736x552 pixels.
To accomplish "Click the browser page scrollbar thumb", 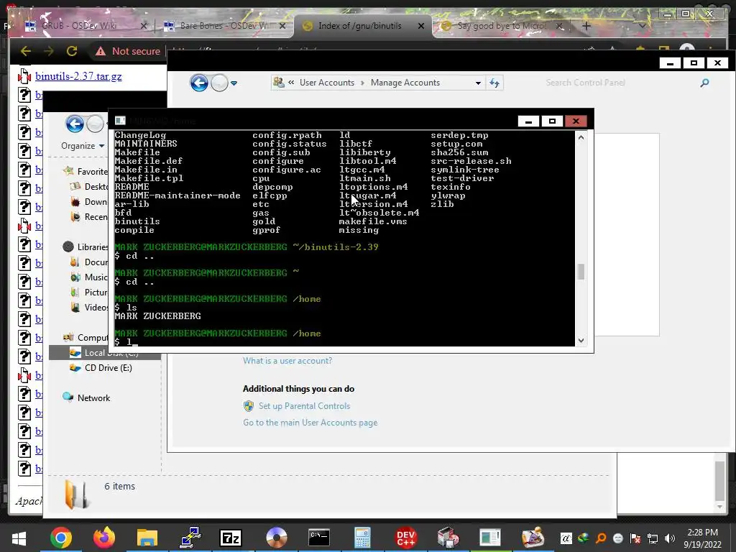I will point(719,481).
